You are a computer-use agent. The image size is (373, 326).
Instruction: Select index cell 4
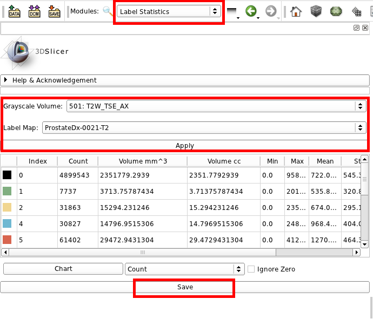pos(37,223)
